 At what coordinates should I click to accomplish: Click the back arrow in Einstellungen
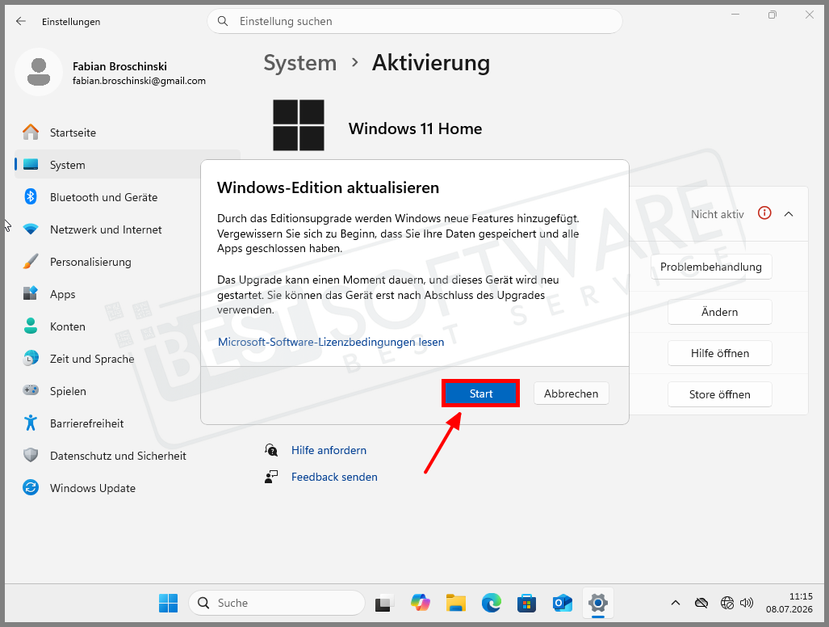click(x=21, y=21)
